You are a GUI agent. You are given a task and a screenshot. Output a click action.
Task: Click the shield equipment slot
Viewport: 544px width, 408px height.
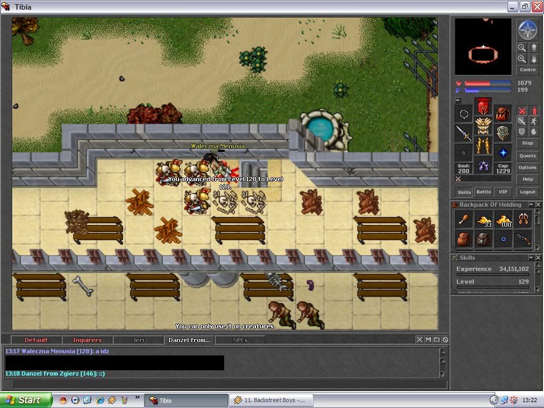(503, 133)
